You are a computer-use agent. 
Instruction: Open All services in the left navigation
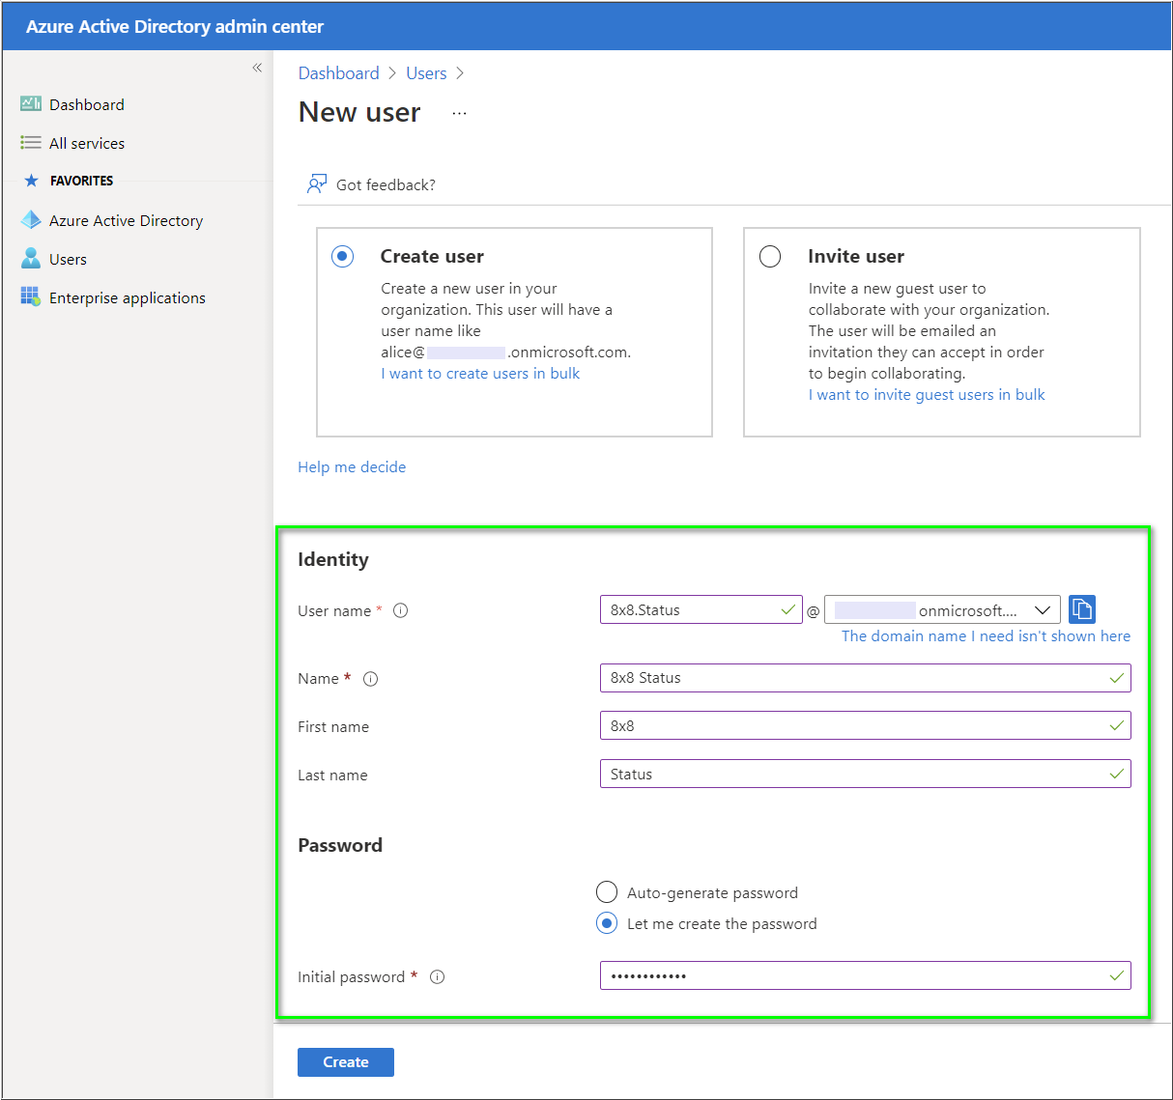point(87,143)
